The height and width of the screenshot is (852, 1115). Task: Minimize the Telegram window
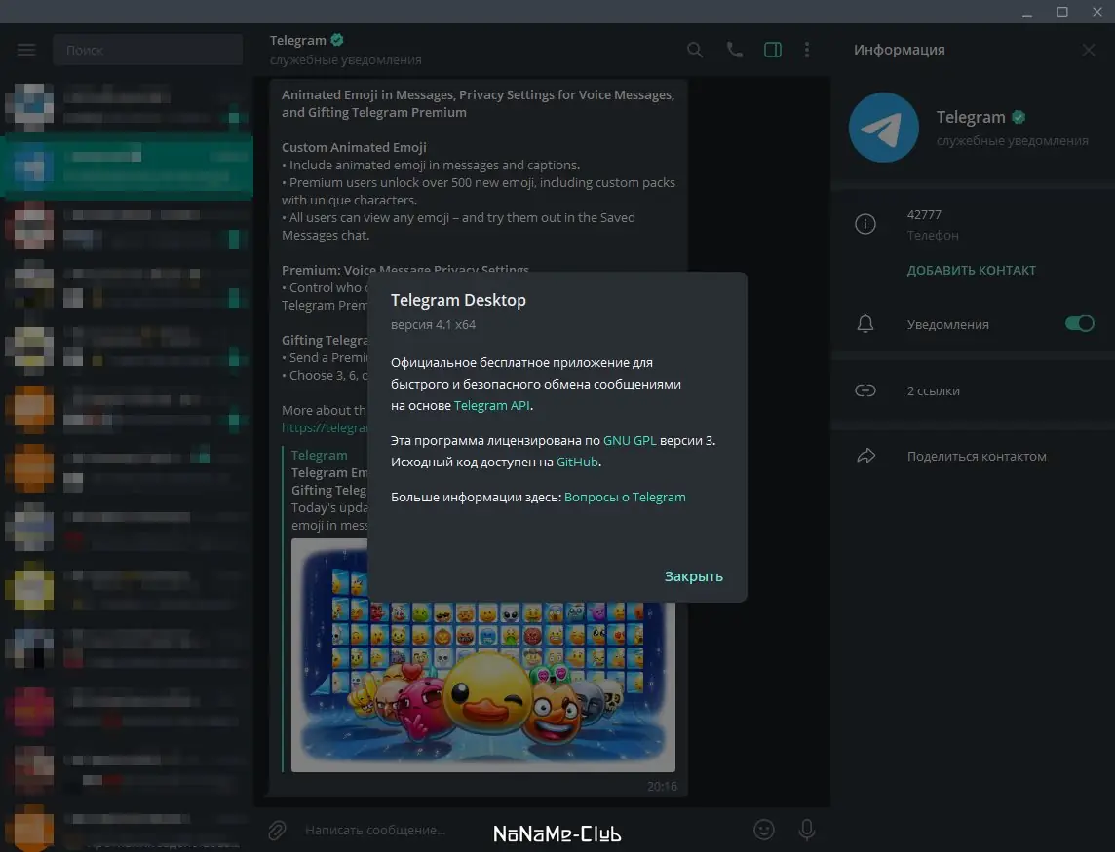click(x=1027, y=12)
